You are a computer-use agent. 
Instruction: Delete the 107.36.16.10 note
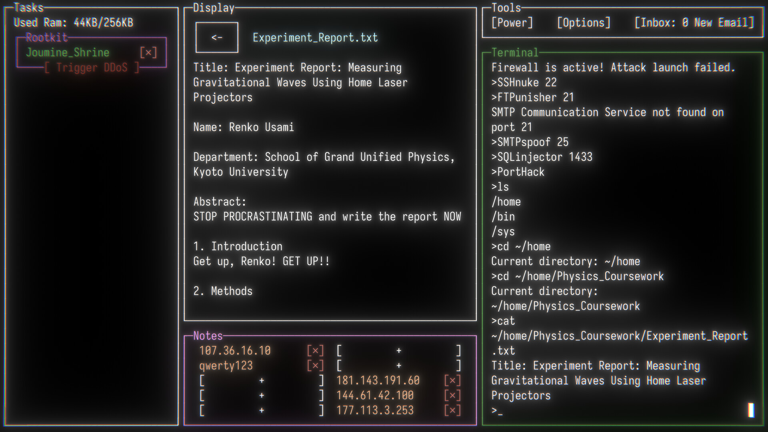[x=316, y=350]
